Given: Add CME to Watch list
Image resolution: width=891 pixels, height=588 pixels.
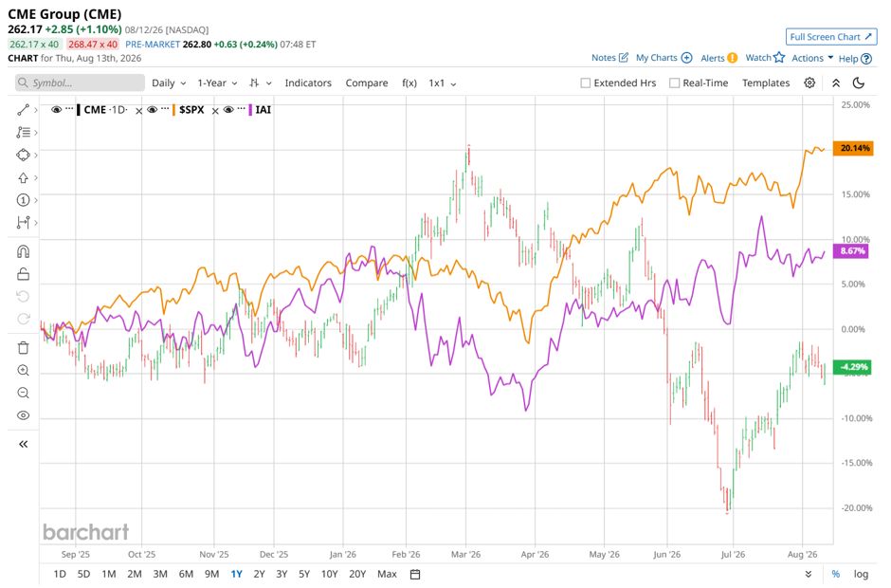Looking at the screenshot, I should pos(765,58).
